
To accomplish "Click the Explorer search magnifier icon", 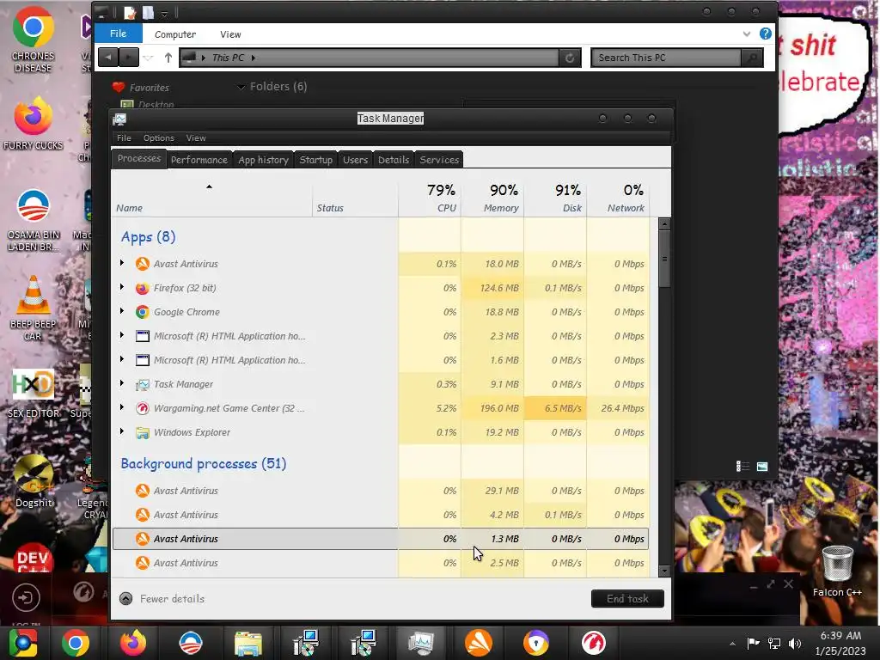I will (752, 58).
